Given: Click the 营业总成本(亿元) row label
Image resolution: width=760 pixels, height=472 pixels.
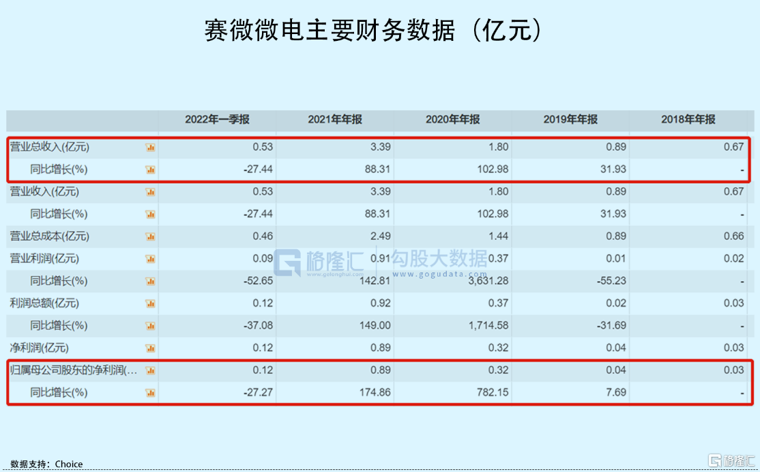Looking at the screenshot, I should click(x=49, y=236).
